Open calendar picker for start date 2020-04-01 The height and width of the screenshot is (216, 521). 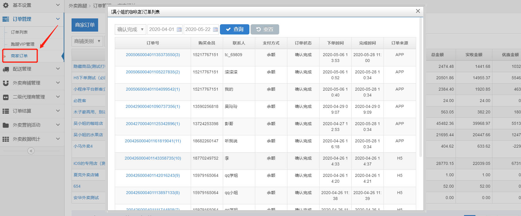click(179, 30)
